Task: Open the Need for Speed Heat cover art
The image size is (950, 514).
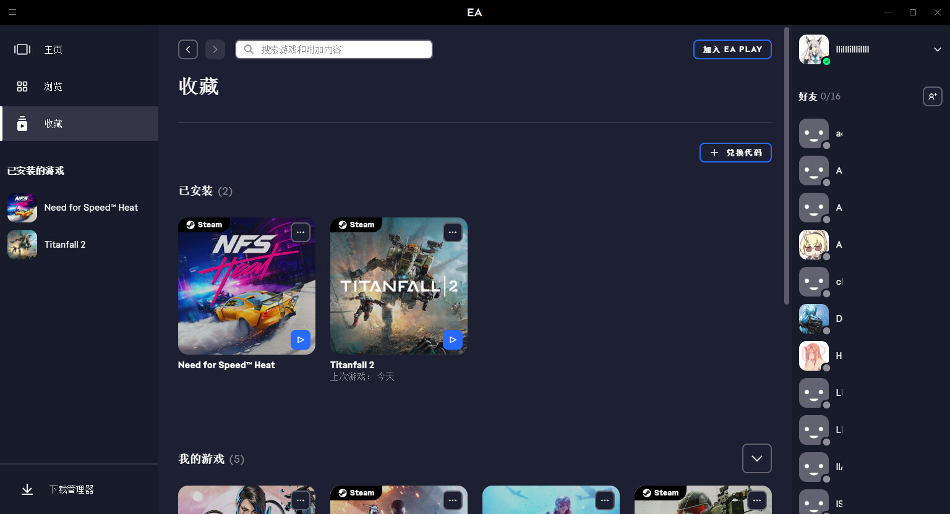Action: (247, 286)
